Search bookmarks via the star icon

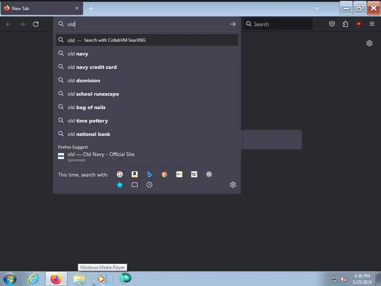point(120,185)
